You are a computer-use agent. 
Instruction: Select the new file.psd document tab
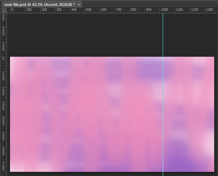tap(42, 4)
